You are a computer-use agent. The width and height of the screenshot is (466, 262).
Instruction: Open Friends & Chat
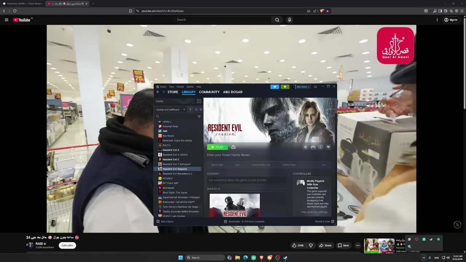[x=325, y=222]
